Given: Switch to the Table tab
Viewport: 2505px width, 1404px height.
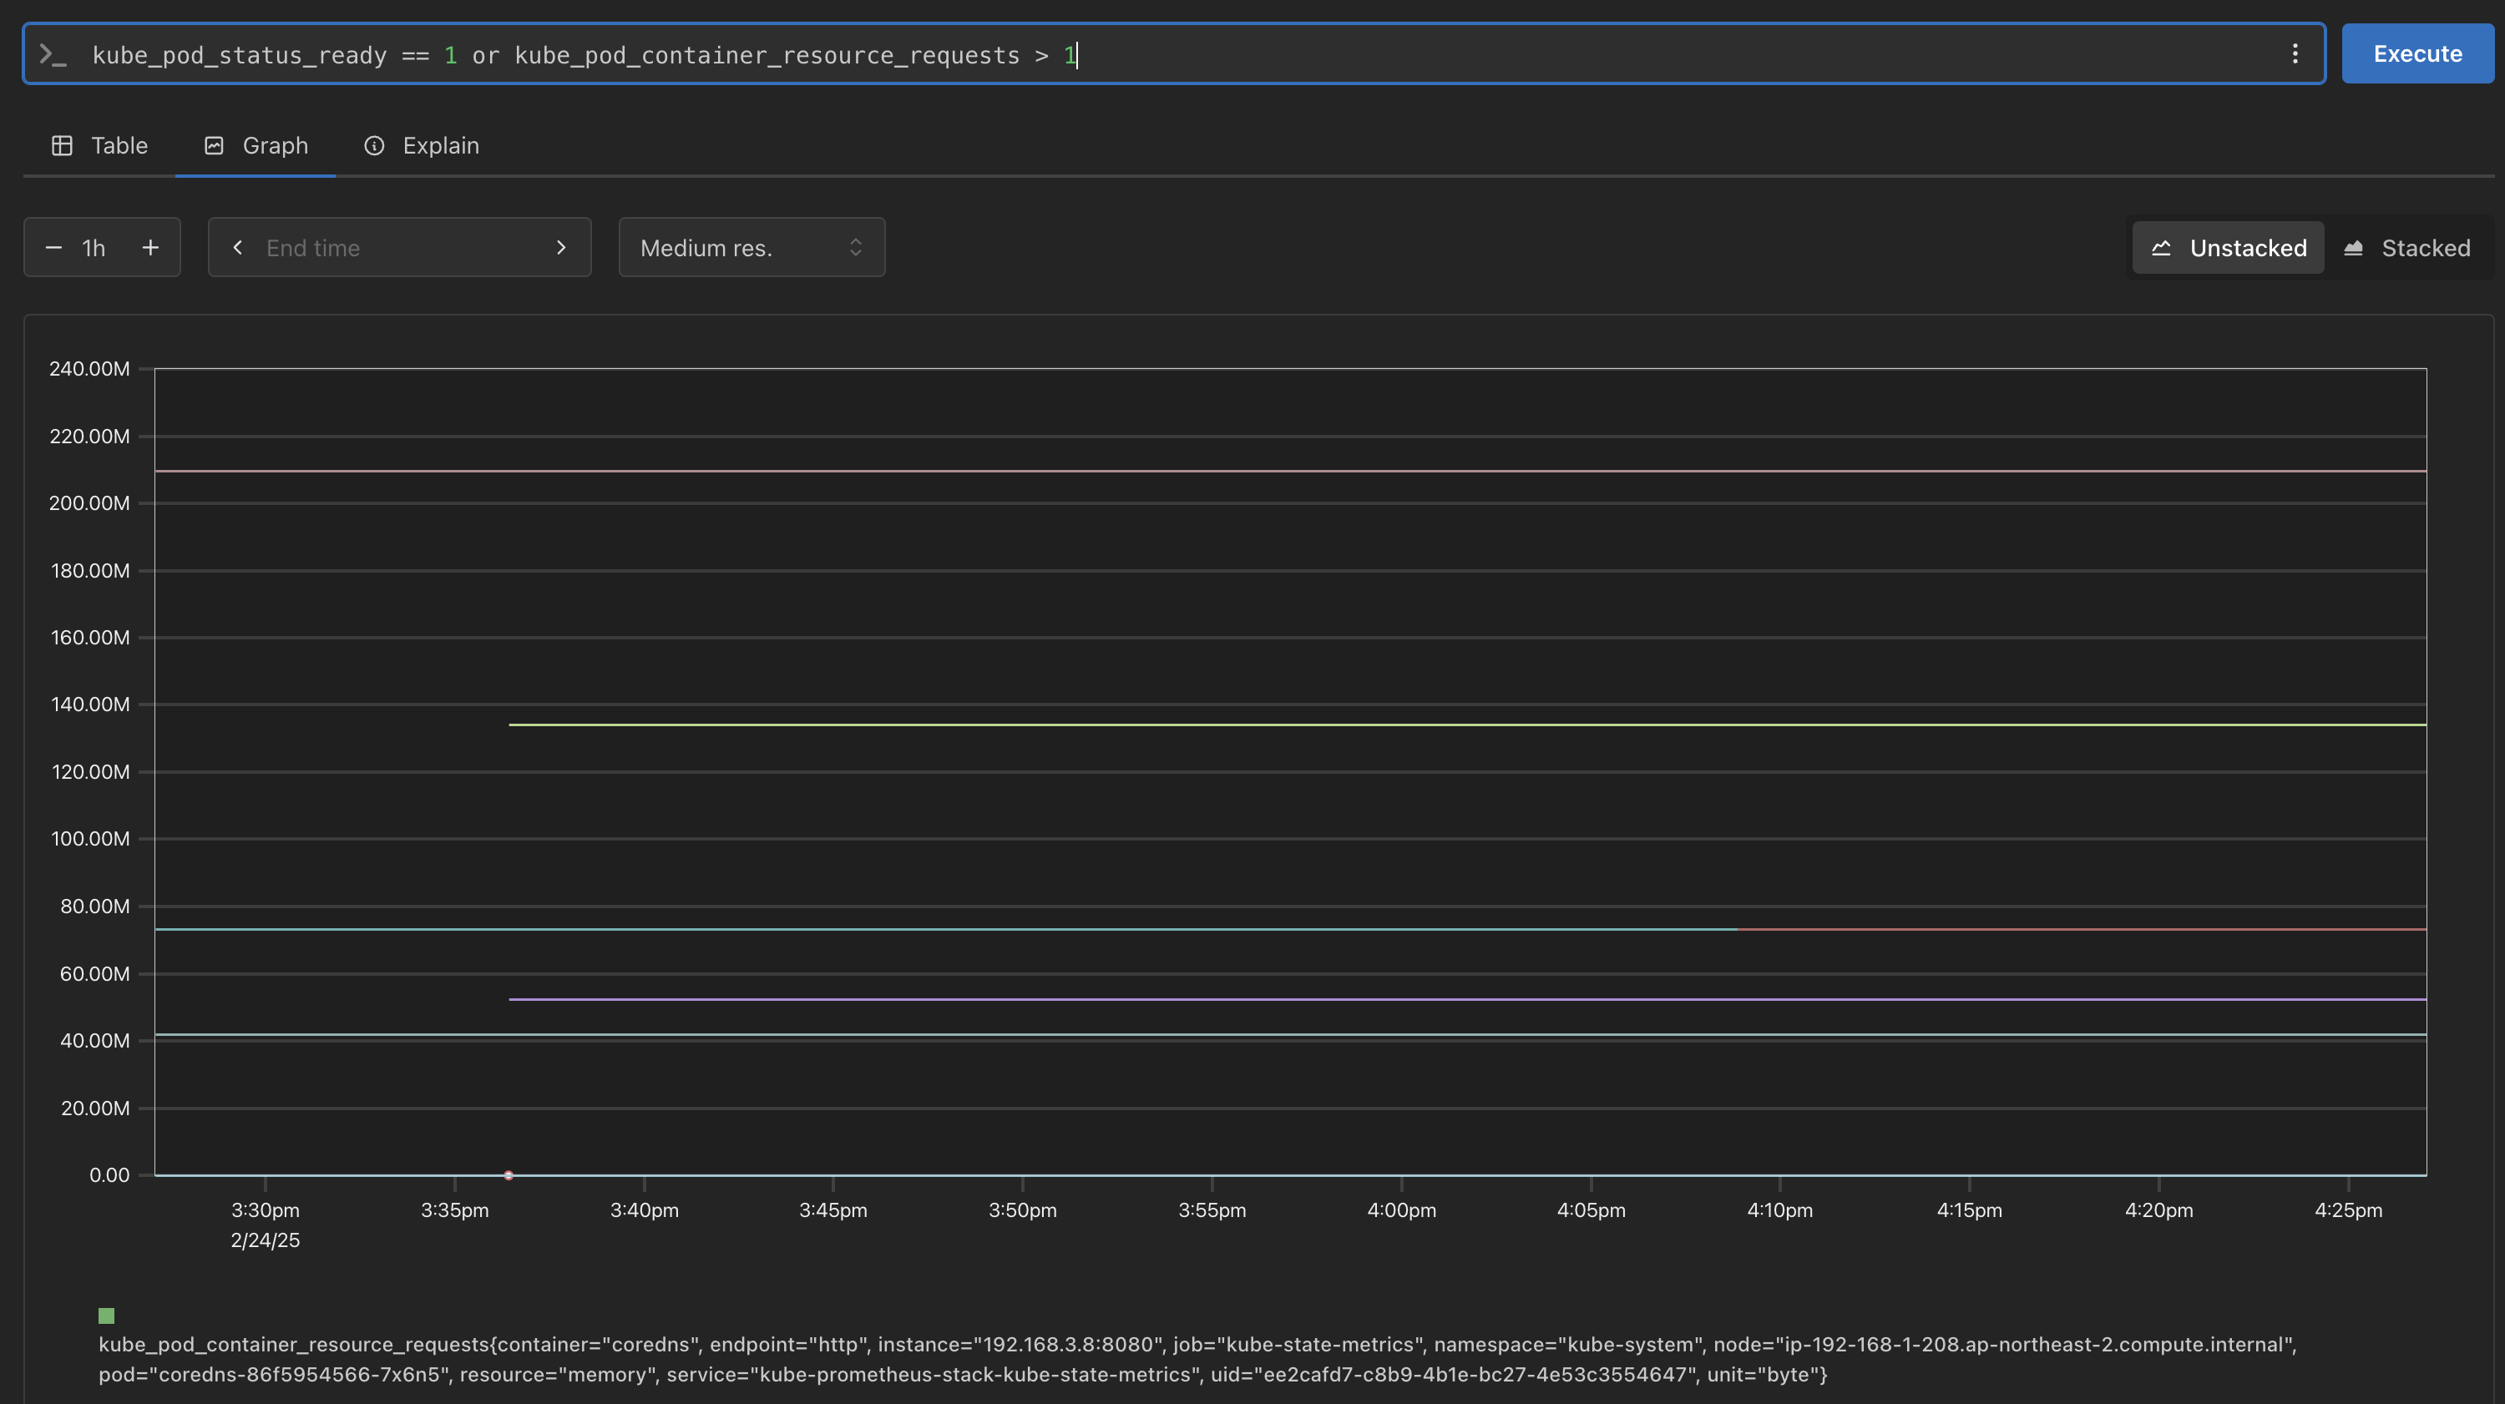Looking at the screenshot, I should click(119, 146).
